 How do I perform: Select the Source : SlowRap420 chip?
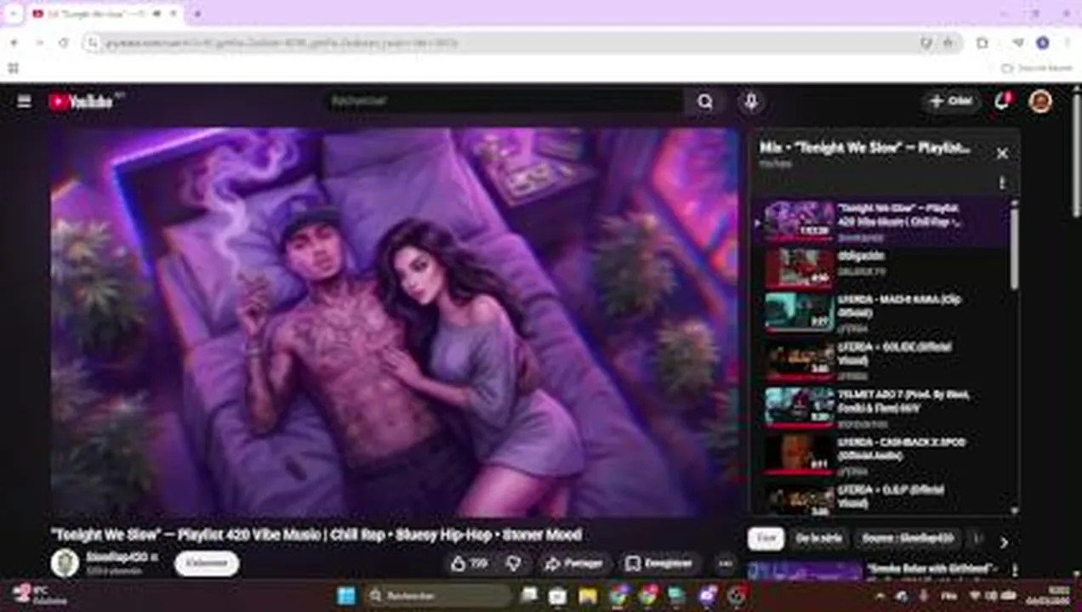coord(907,539)
